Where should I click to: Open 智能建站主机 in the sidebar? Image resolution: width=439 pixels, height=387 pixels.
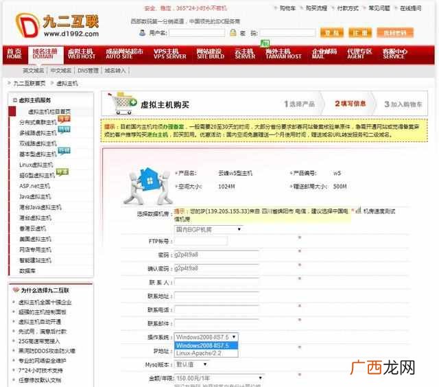point(35,261)
